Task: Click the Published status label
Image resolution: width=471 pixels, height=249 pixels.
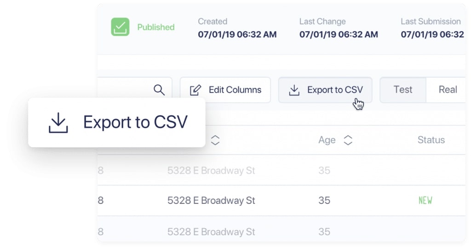Action: pyautogui.click(x=156, y=27)
